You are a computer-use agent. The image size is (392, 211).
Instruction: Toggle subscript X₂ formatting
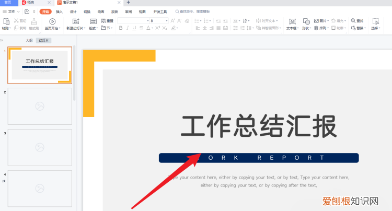(165, 28)
